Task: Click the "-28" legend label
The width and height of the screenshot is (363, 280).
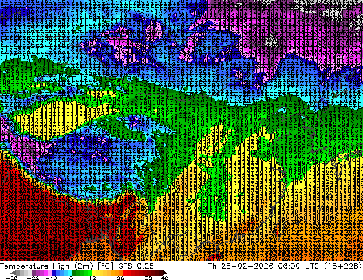Action: (x=11, y=278)
